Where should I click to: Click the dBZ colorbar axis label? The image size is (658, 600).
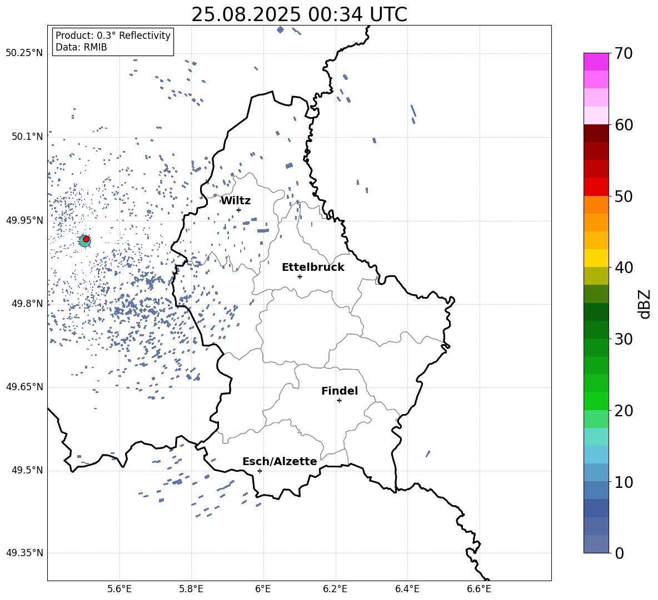click(645, 304)
